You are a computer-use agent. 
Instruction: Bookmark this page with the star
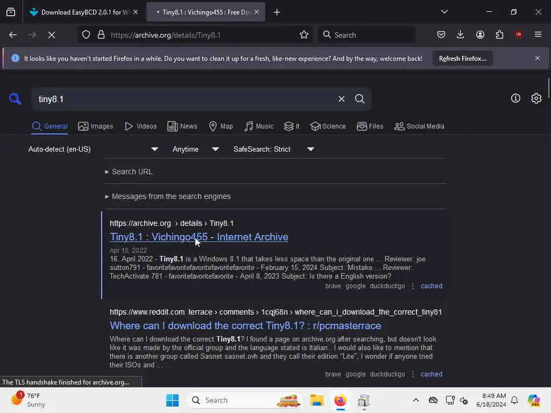(304, 35)
